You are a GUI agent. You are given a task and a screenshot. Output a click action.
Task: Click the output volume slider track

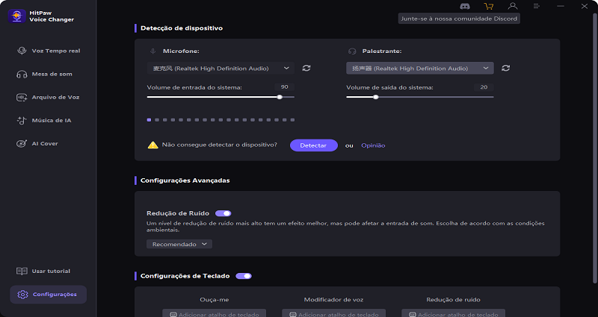click(x=420, y=97)
